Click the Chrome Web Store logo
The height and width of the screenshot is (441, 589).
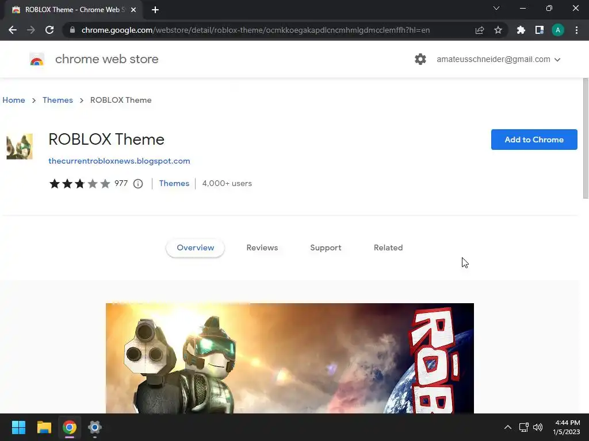point(37,59)
